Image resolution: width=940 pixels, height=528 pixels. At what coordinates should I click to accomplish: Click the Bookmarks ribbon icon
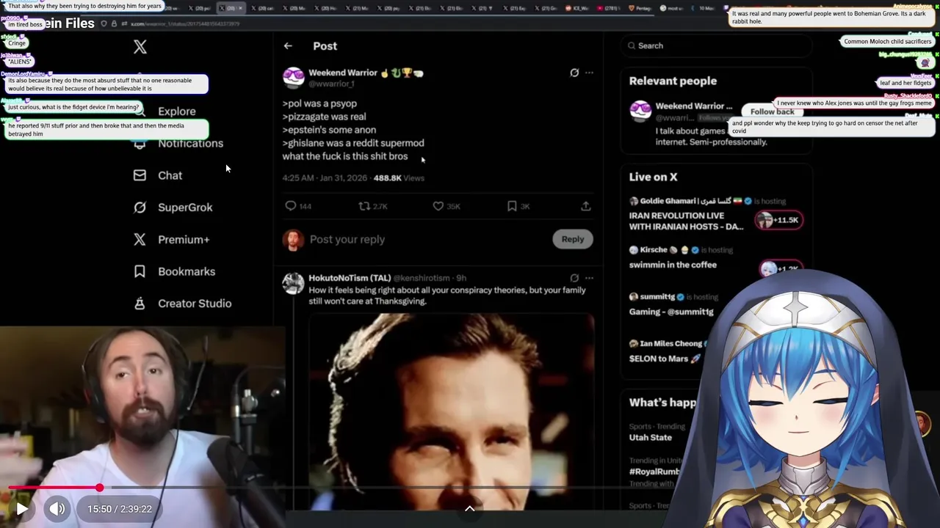(140, 271)
